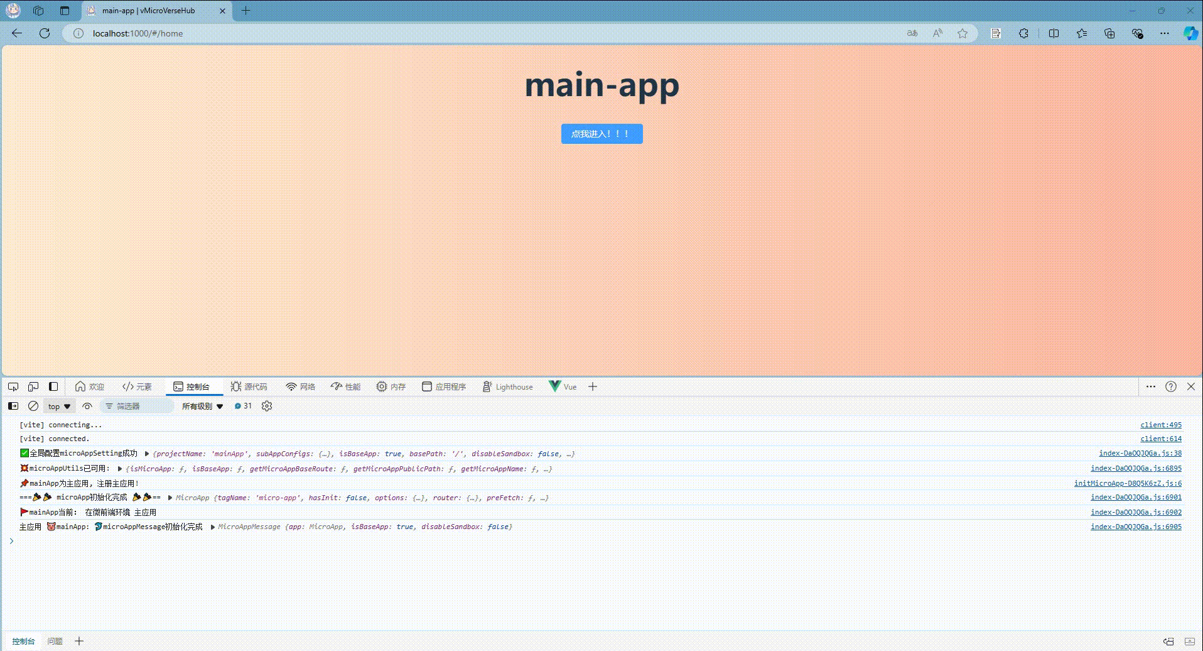Select the bottom drawer 控制台 tab
Viewport: 1203px width, 651px height.
(23, 641)
